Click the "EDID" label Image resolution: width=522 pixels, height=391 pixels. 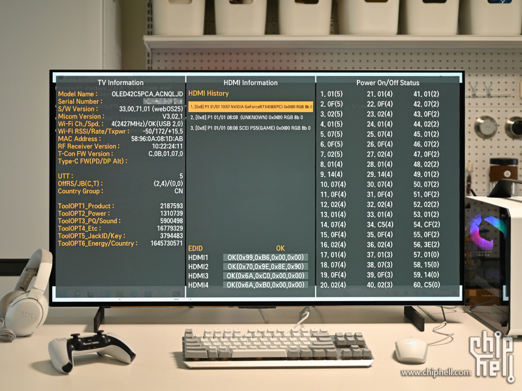pos(195,248)
